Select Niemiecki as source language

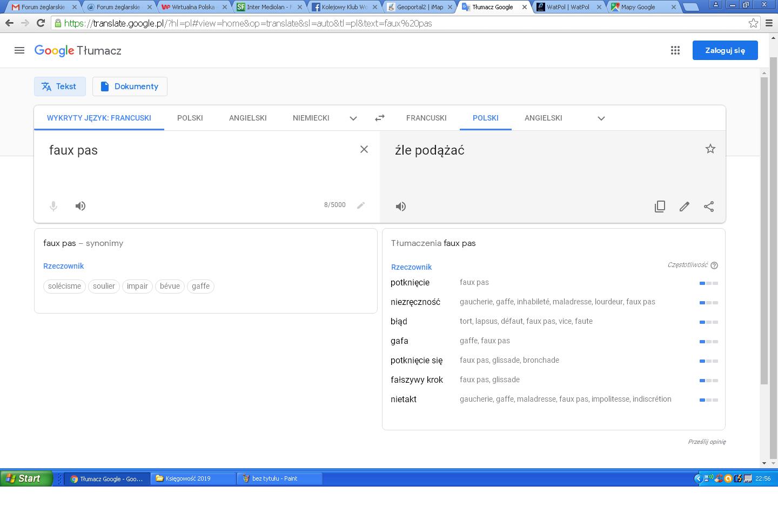pyautogui.click(x=311, y=118)
